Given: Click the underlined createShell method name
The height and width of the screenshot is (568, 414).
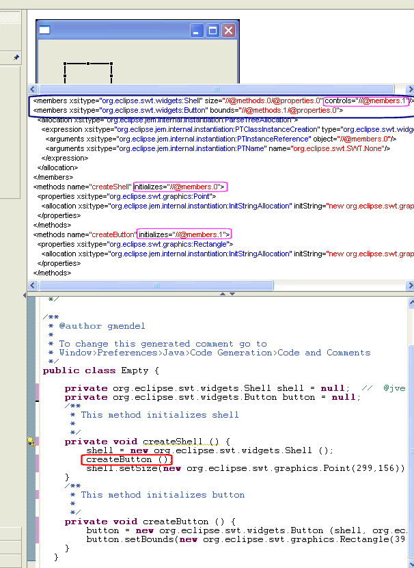Looking at the screenshot, I should tap(169, 442).
